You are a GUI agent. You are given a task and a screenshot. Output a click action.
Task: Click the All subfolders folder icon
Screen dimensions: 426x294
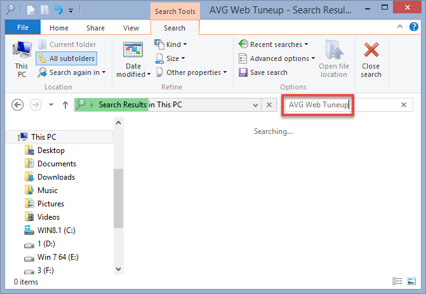coord(42,58)
